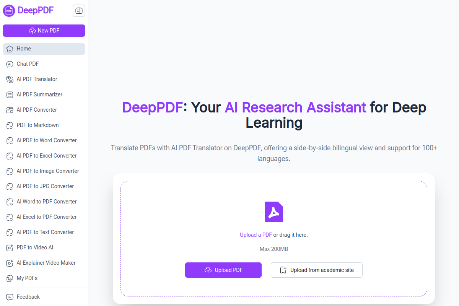Open the Feedback link
459x306 pixels.
coord(44,297)
